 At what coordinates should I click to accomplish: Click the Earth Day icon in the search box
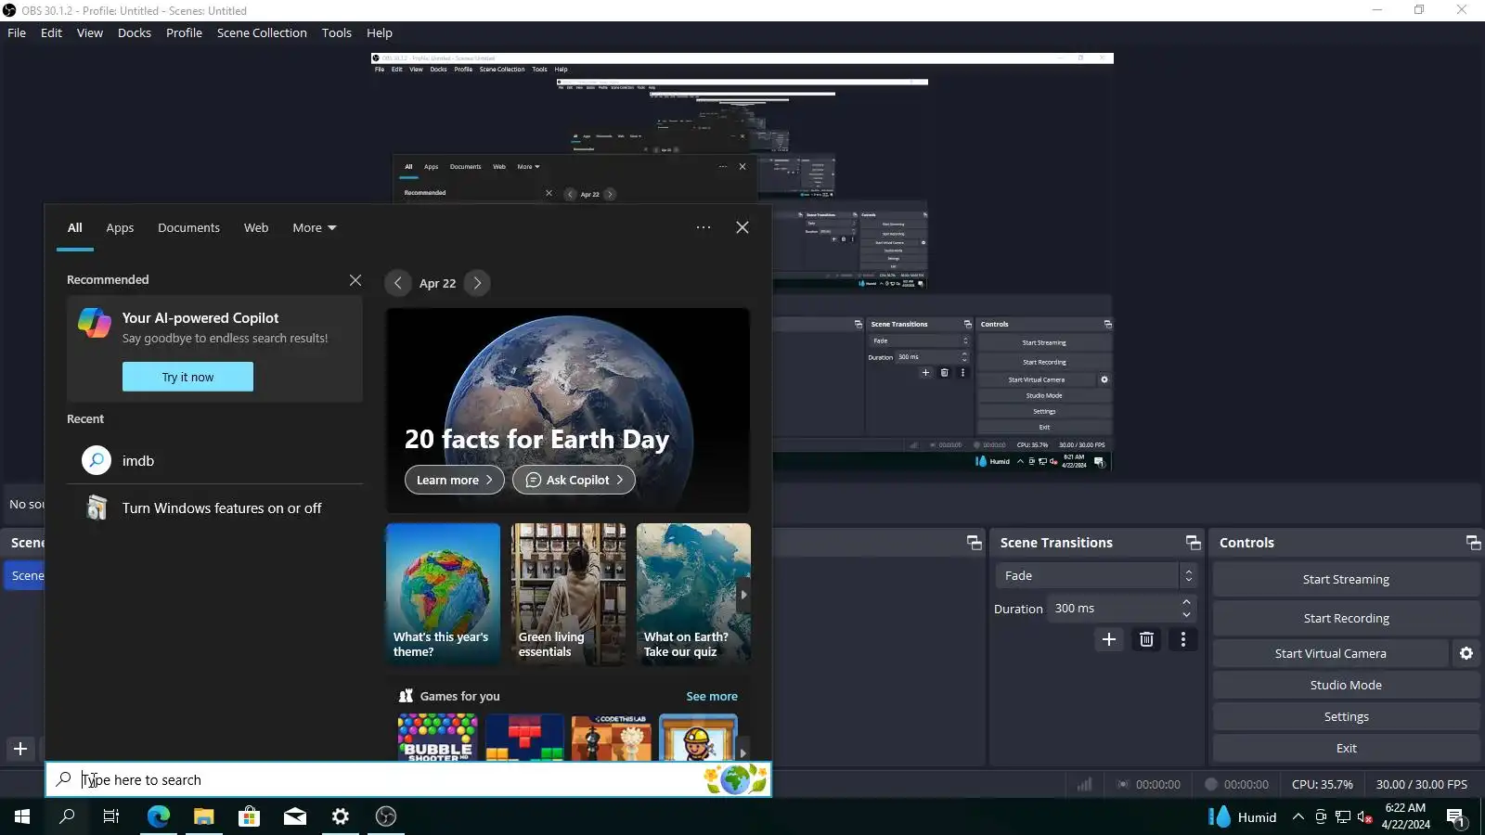736,779
